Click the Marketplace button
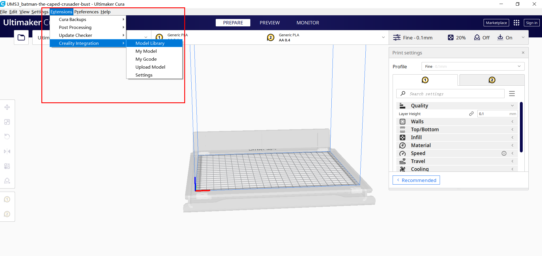Screen dimensions: 542x256 coord(496,23)
